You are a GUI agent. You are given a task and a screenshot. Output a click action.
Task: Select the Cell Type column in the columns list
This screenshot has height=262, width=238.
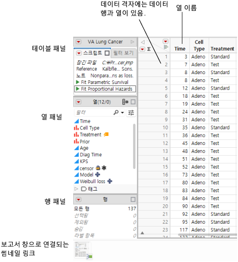point(90,128)
